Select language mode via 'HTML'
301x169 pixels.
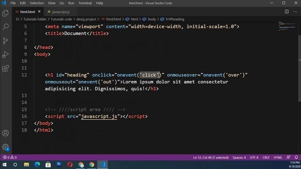pos(278,158)
